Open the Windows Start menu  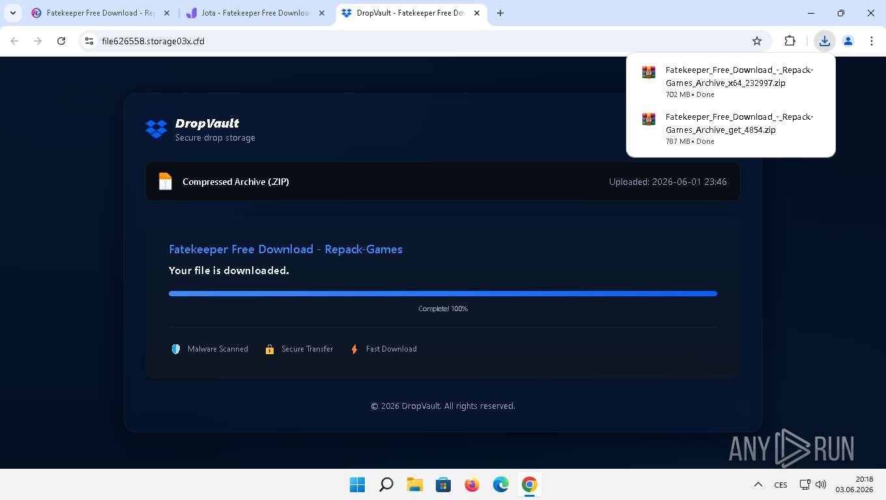357,484
